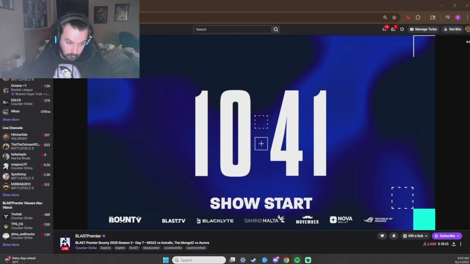This screenshot has height=264, width=470.
Task: Open the Trottah recommended channel
Action: pos(26,216)
